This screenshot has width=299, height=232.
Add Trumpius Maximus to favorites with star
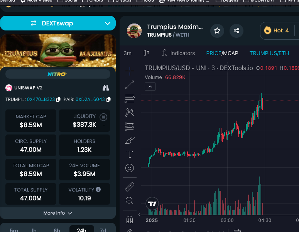point(217,31)
